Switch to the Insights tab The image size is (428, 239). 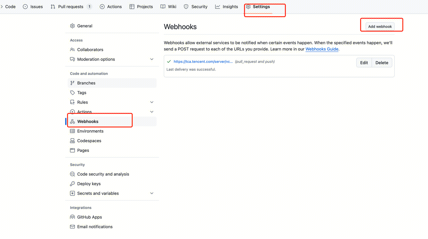[227, 7]
